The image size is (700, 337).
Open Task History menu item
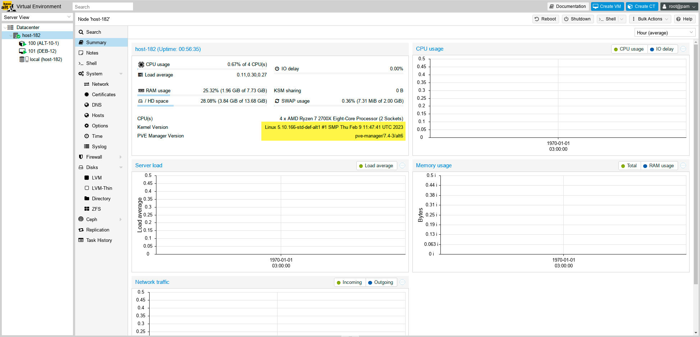99,240
